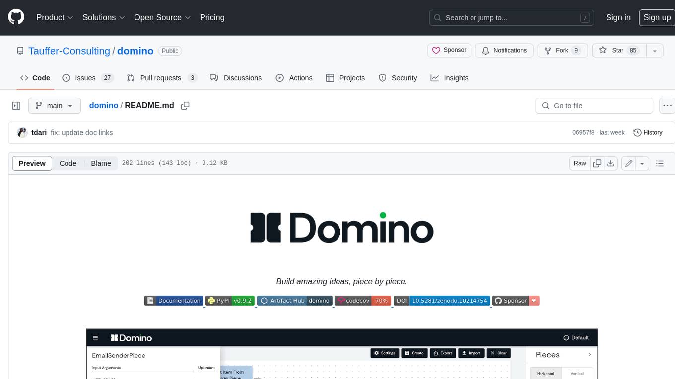Open commit hash 06957f8

coord(583,133)
